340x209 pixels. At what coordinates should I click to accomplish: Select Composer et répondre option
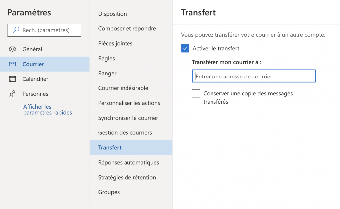[127, 29]
